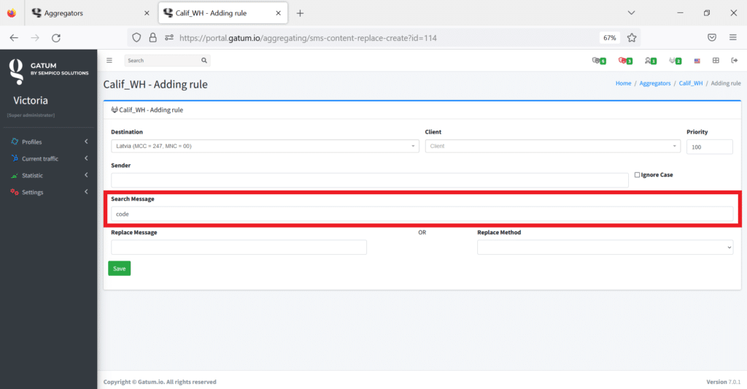Click the search magnifier icon

tap(204, 61)
